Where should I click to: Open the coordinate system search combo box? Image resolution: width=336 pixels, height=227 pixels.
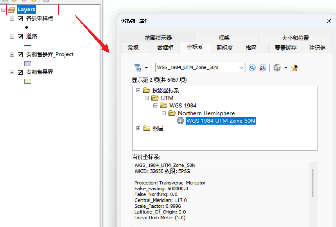[241, 68]
